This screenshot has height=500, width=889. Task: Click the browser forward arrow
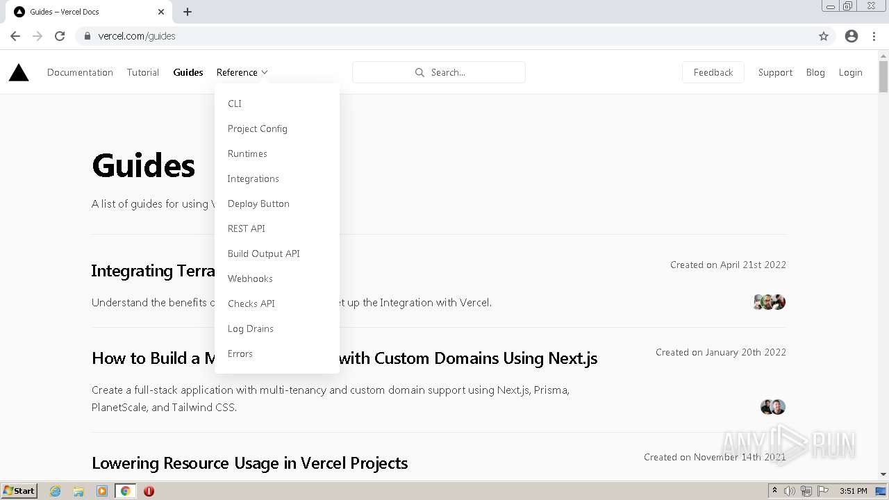point(38,36)
